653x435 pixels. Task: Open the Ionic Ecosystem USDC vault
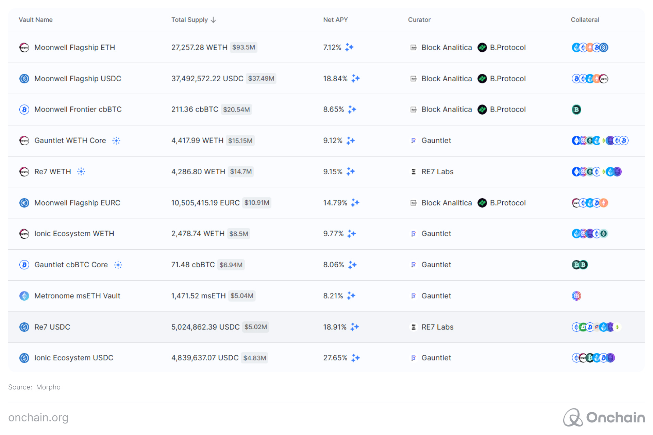74,358
